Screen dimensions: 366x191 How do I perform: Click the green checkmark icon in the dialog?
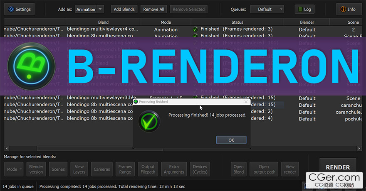click(149, 121)
